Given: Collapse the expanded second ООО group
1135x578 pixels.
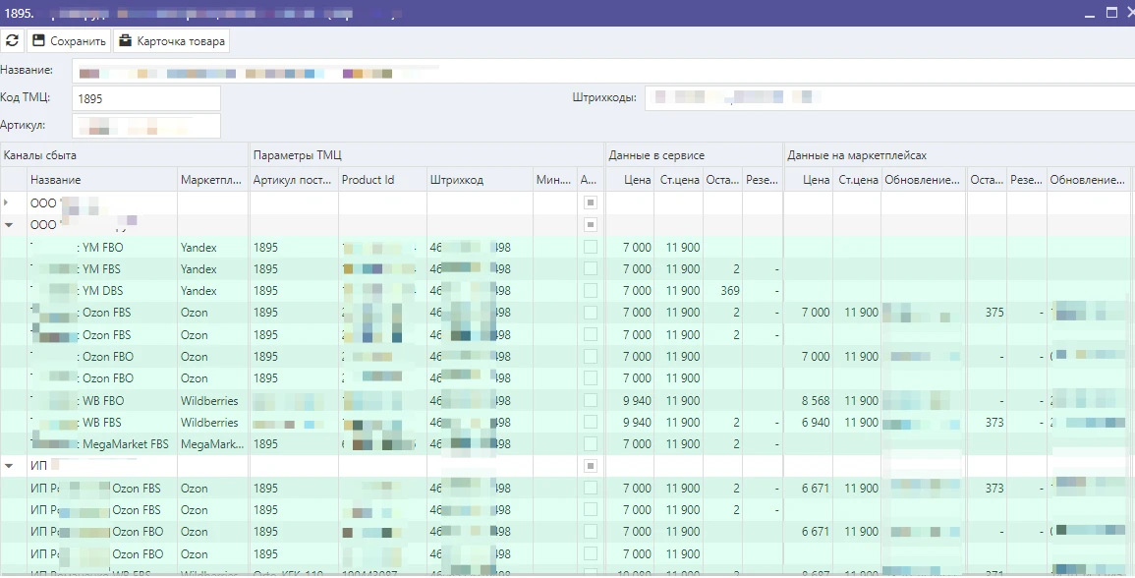Looking at the screenshot, I should pos(8,224).
